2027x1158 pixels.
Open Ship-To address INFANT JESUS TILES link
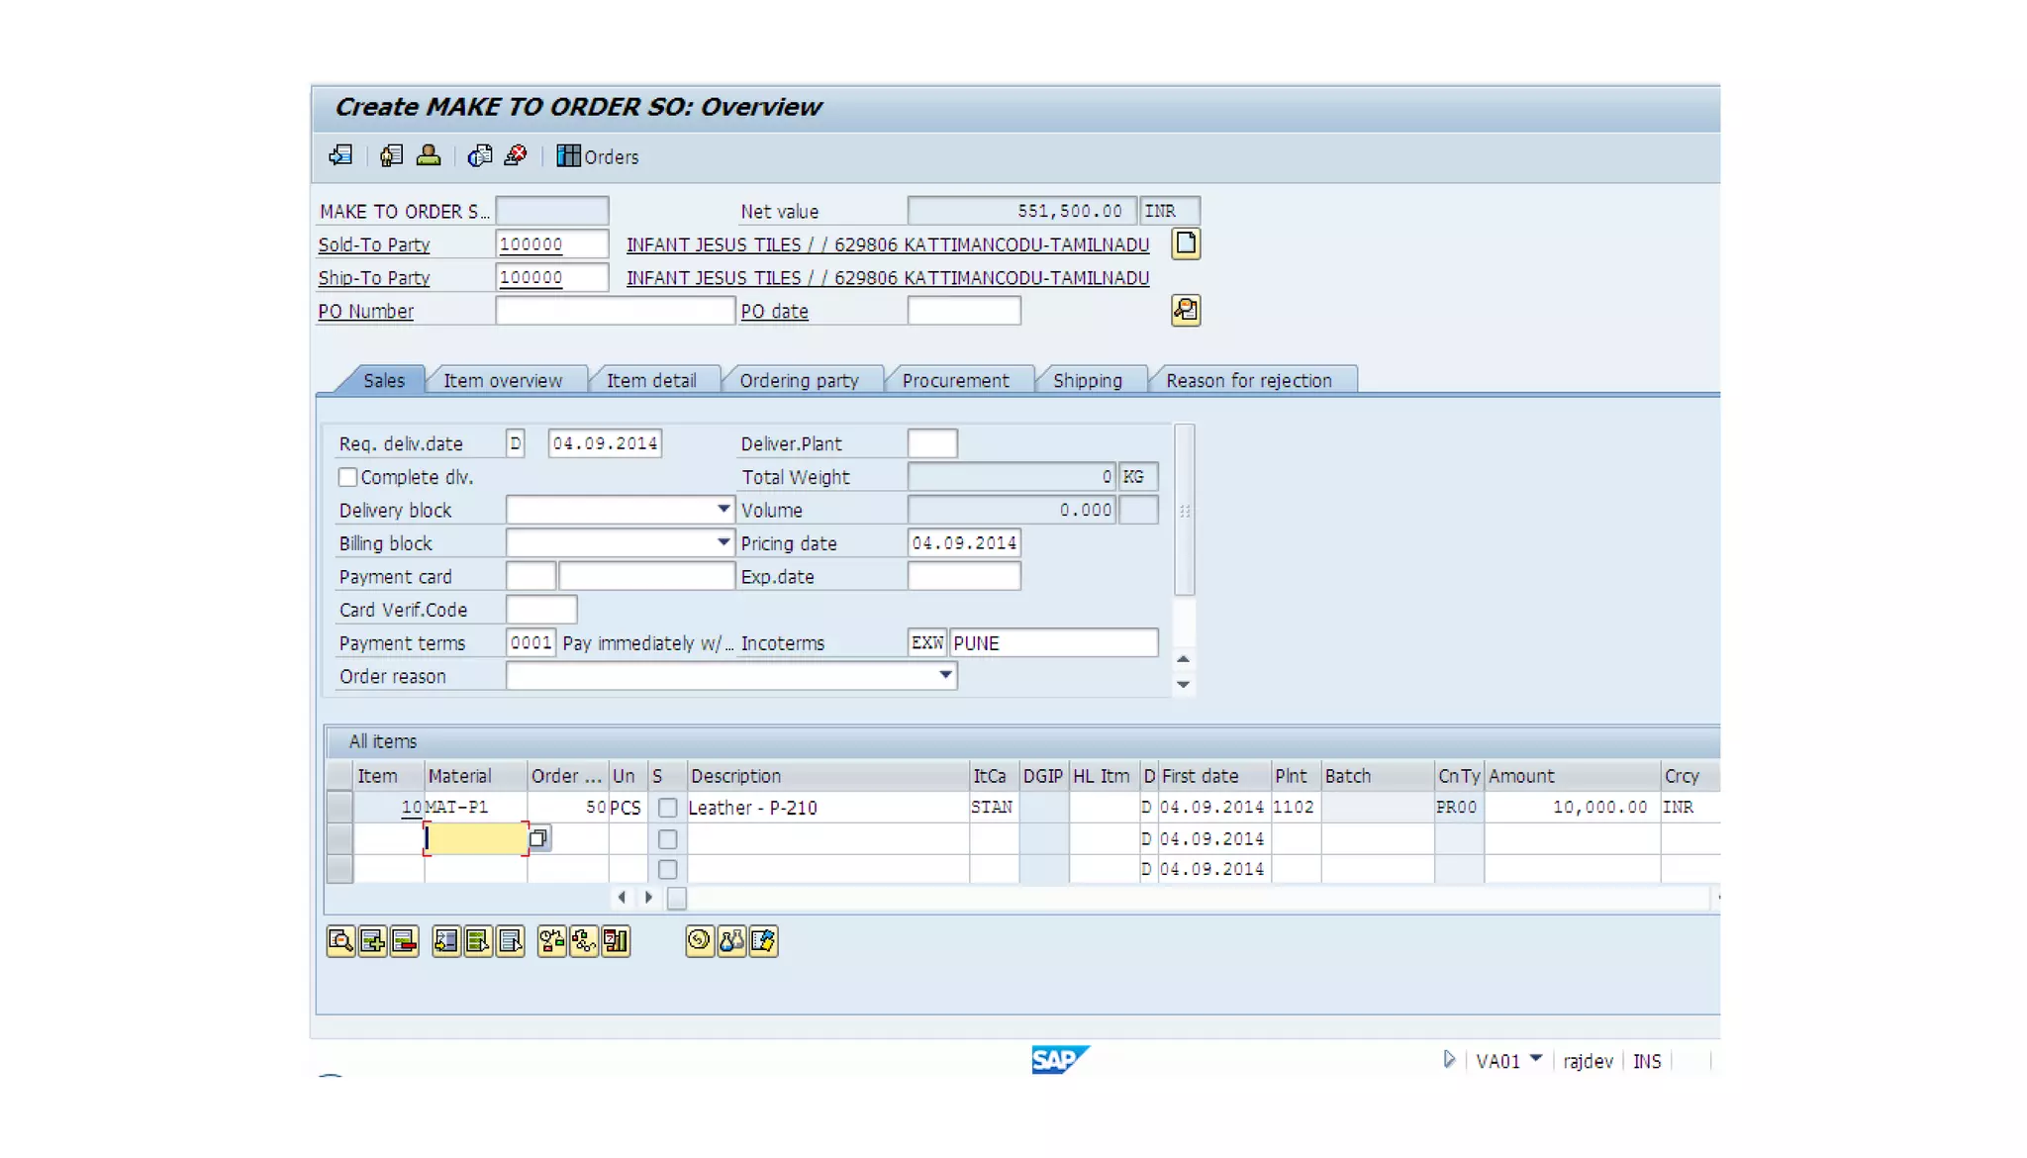(888, 278)
